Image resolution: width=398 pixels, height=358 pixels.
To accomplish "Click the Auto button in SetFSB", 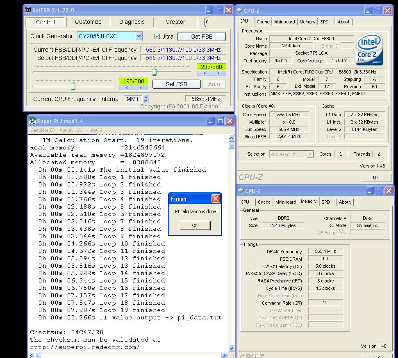I will click(x=214, y=84).
